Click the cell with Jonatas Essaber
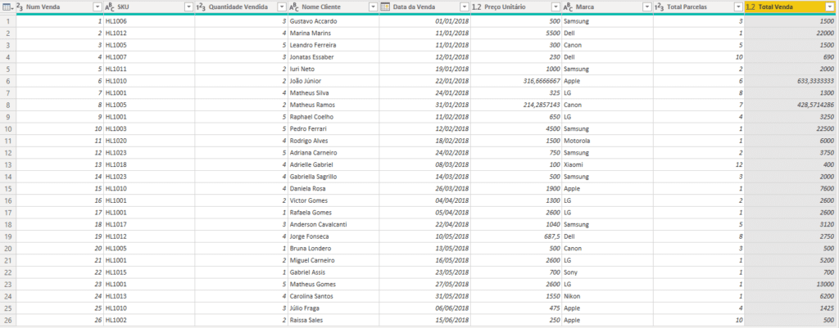This screenshot has height=328, width=839. tap(333, 56)
